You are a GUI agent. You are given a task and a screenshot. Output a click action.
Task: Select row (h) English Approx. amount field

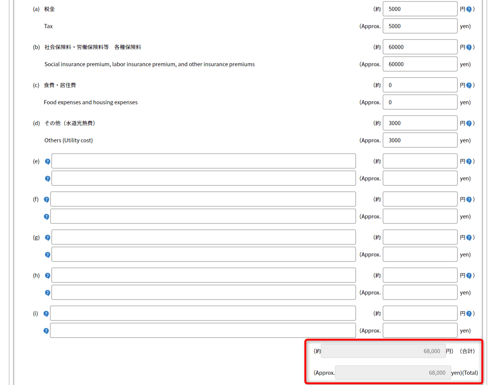pos(420,292)
